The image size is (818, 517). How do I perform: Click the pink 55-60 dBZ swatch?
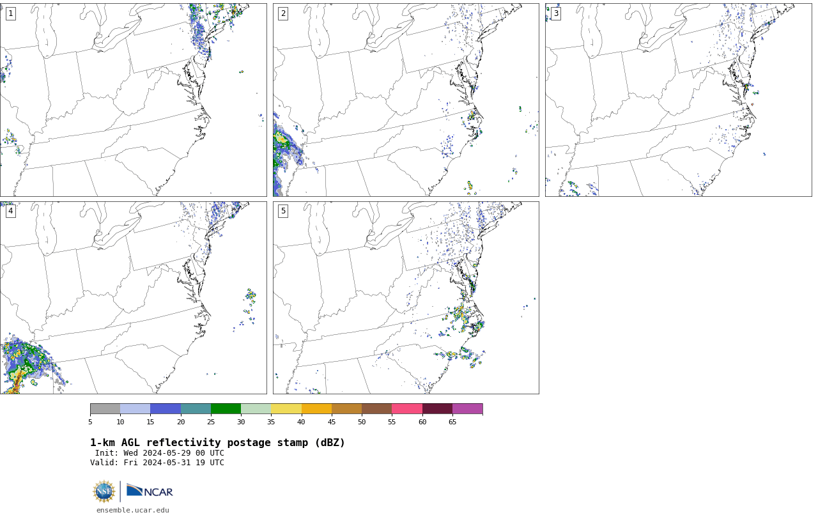[407, 409]
